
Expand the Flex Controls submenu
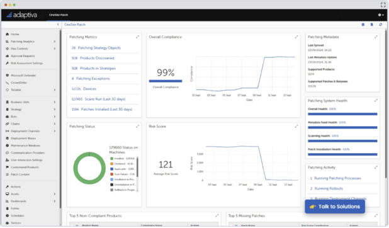click(x=55, y=48)
